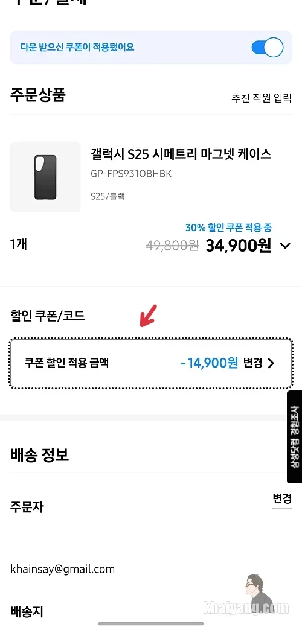
Task: Click the khainsay@gmail.com email text
Action: click(62, 569)
